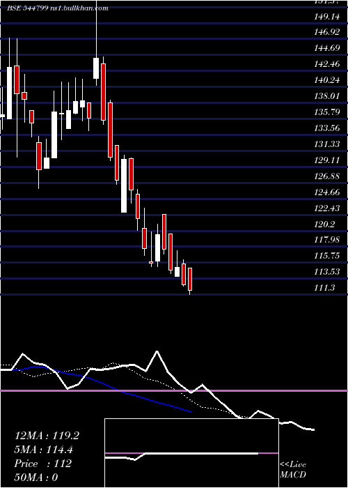Click the 113.53 price axis label
This screenshot has width=348, height=488.
tap(327, 272)
